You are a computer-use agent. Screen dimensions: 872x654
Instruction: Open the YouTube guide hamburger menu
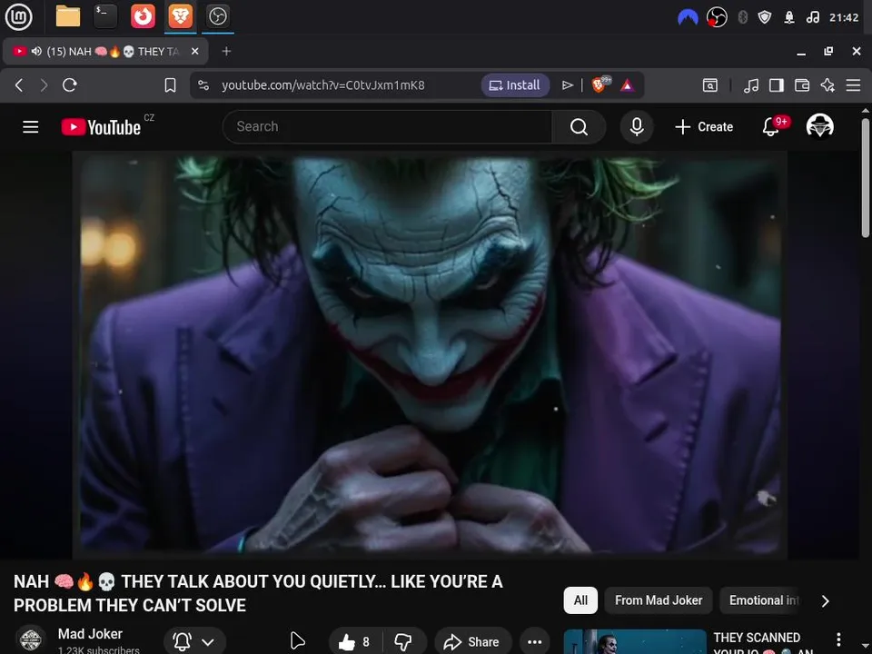31,127
